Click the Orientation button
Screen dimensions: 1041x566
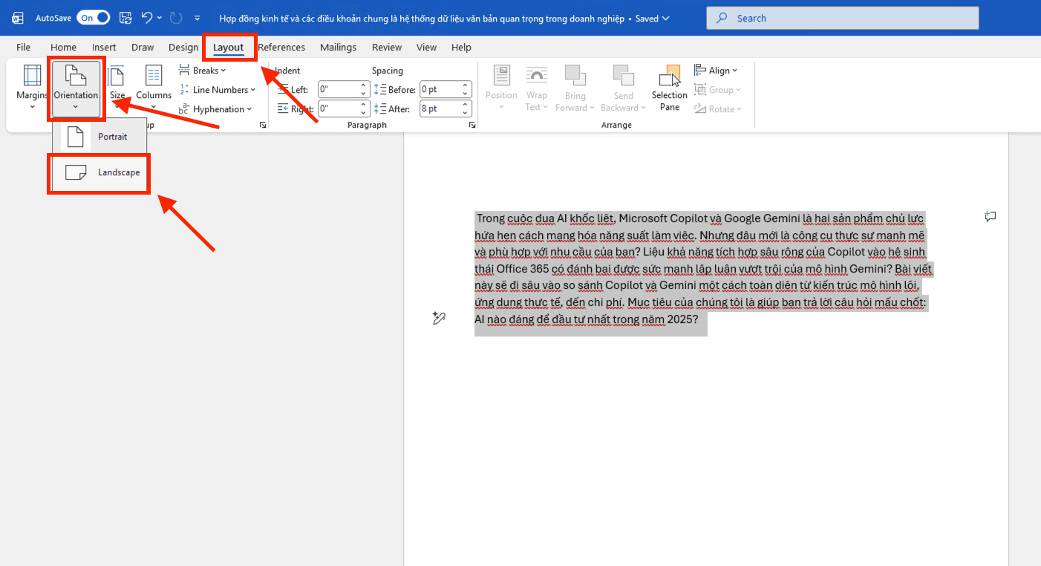pos(76,88)
